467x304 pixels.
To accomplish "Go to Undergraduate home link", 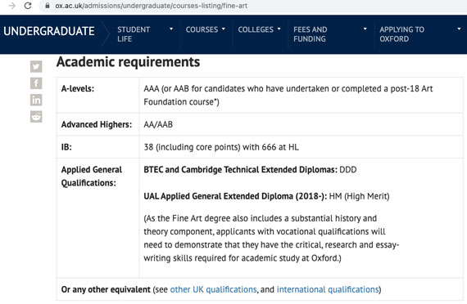I will [49, 31].
